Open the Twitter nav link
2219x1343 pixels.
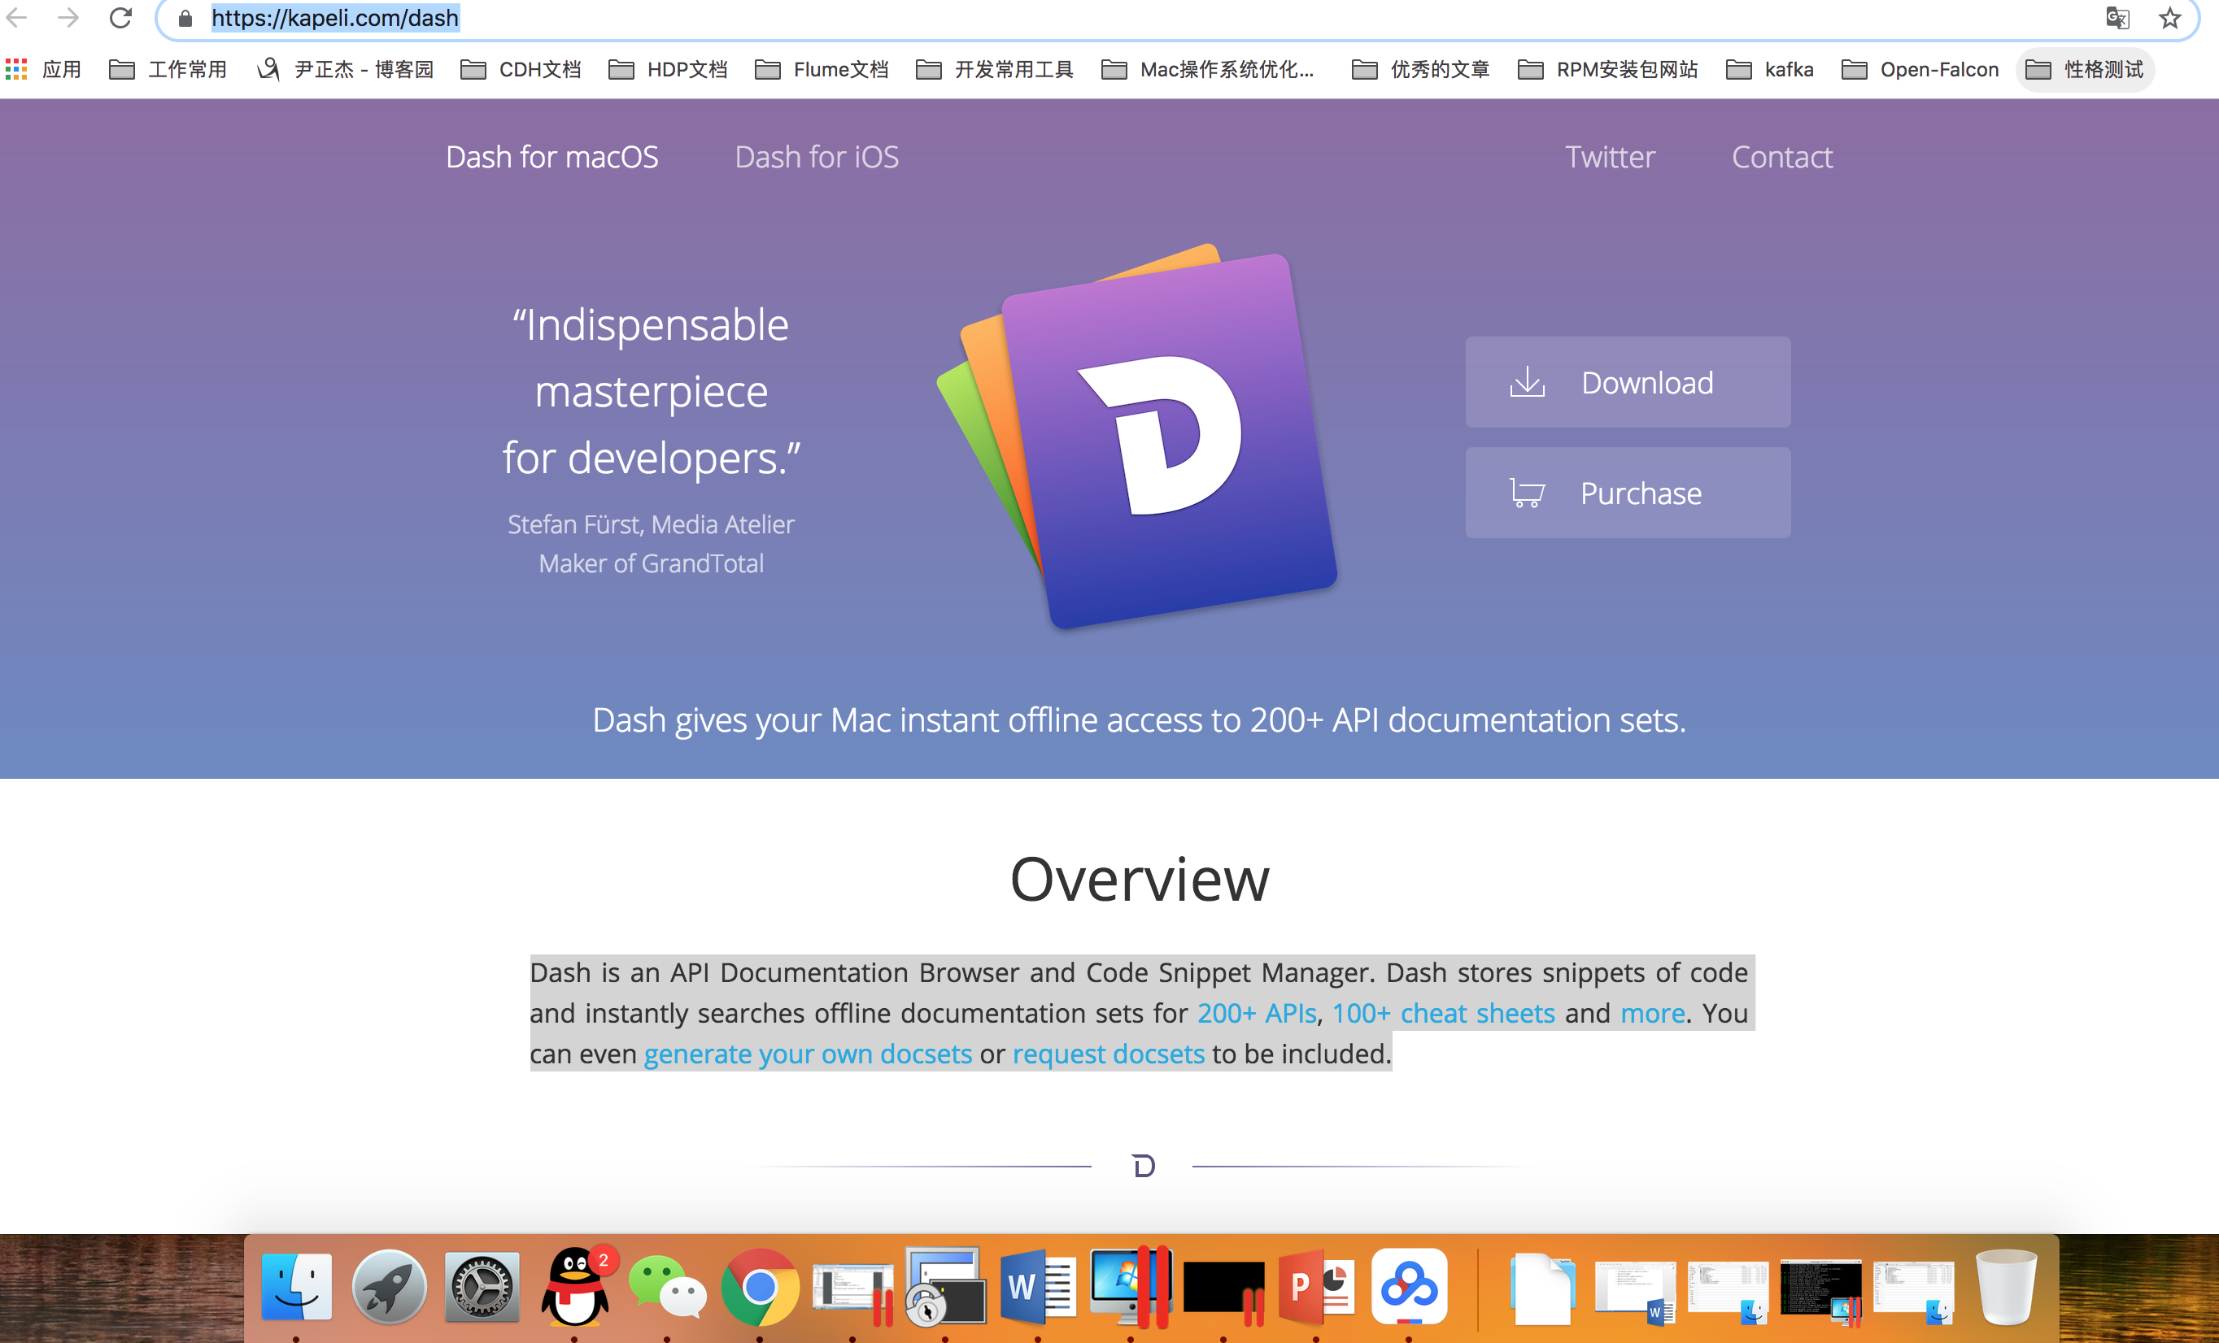click(x=1611, y=157)
